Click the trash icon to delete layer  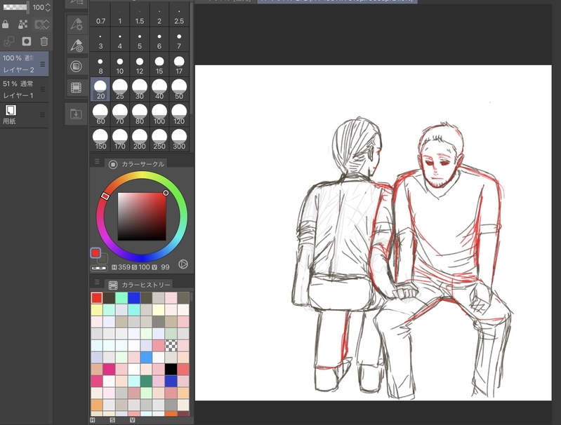coord(44,41)
